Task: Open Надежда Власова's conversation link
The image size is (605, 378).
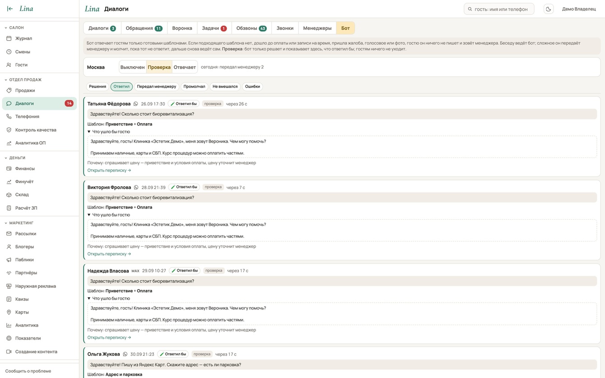Action: point(109,337)
